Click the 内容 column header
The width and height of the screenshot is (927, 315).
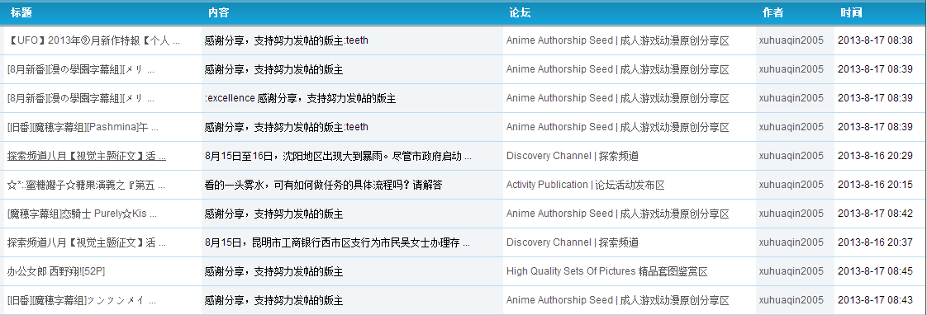219,13
